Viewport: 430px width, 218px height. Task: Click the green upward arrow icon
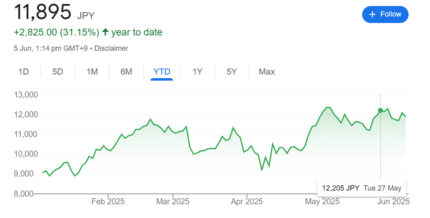pyautogui.click(x=105, y=32)
